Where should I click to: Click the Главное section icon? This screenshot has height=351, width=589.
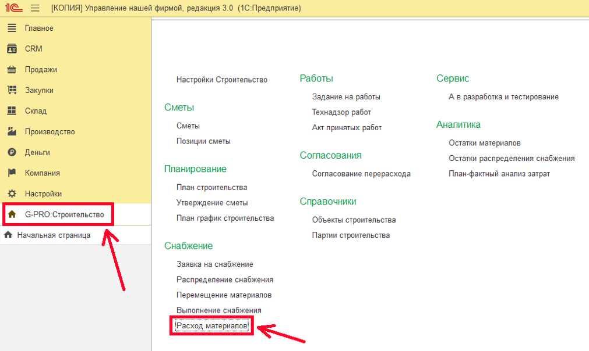(12, 28)
